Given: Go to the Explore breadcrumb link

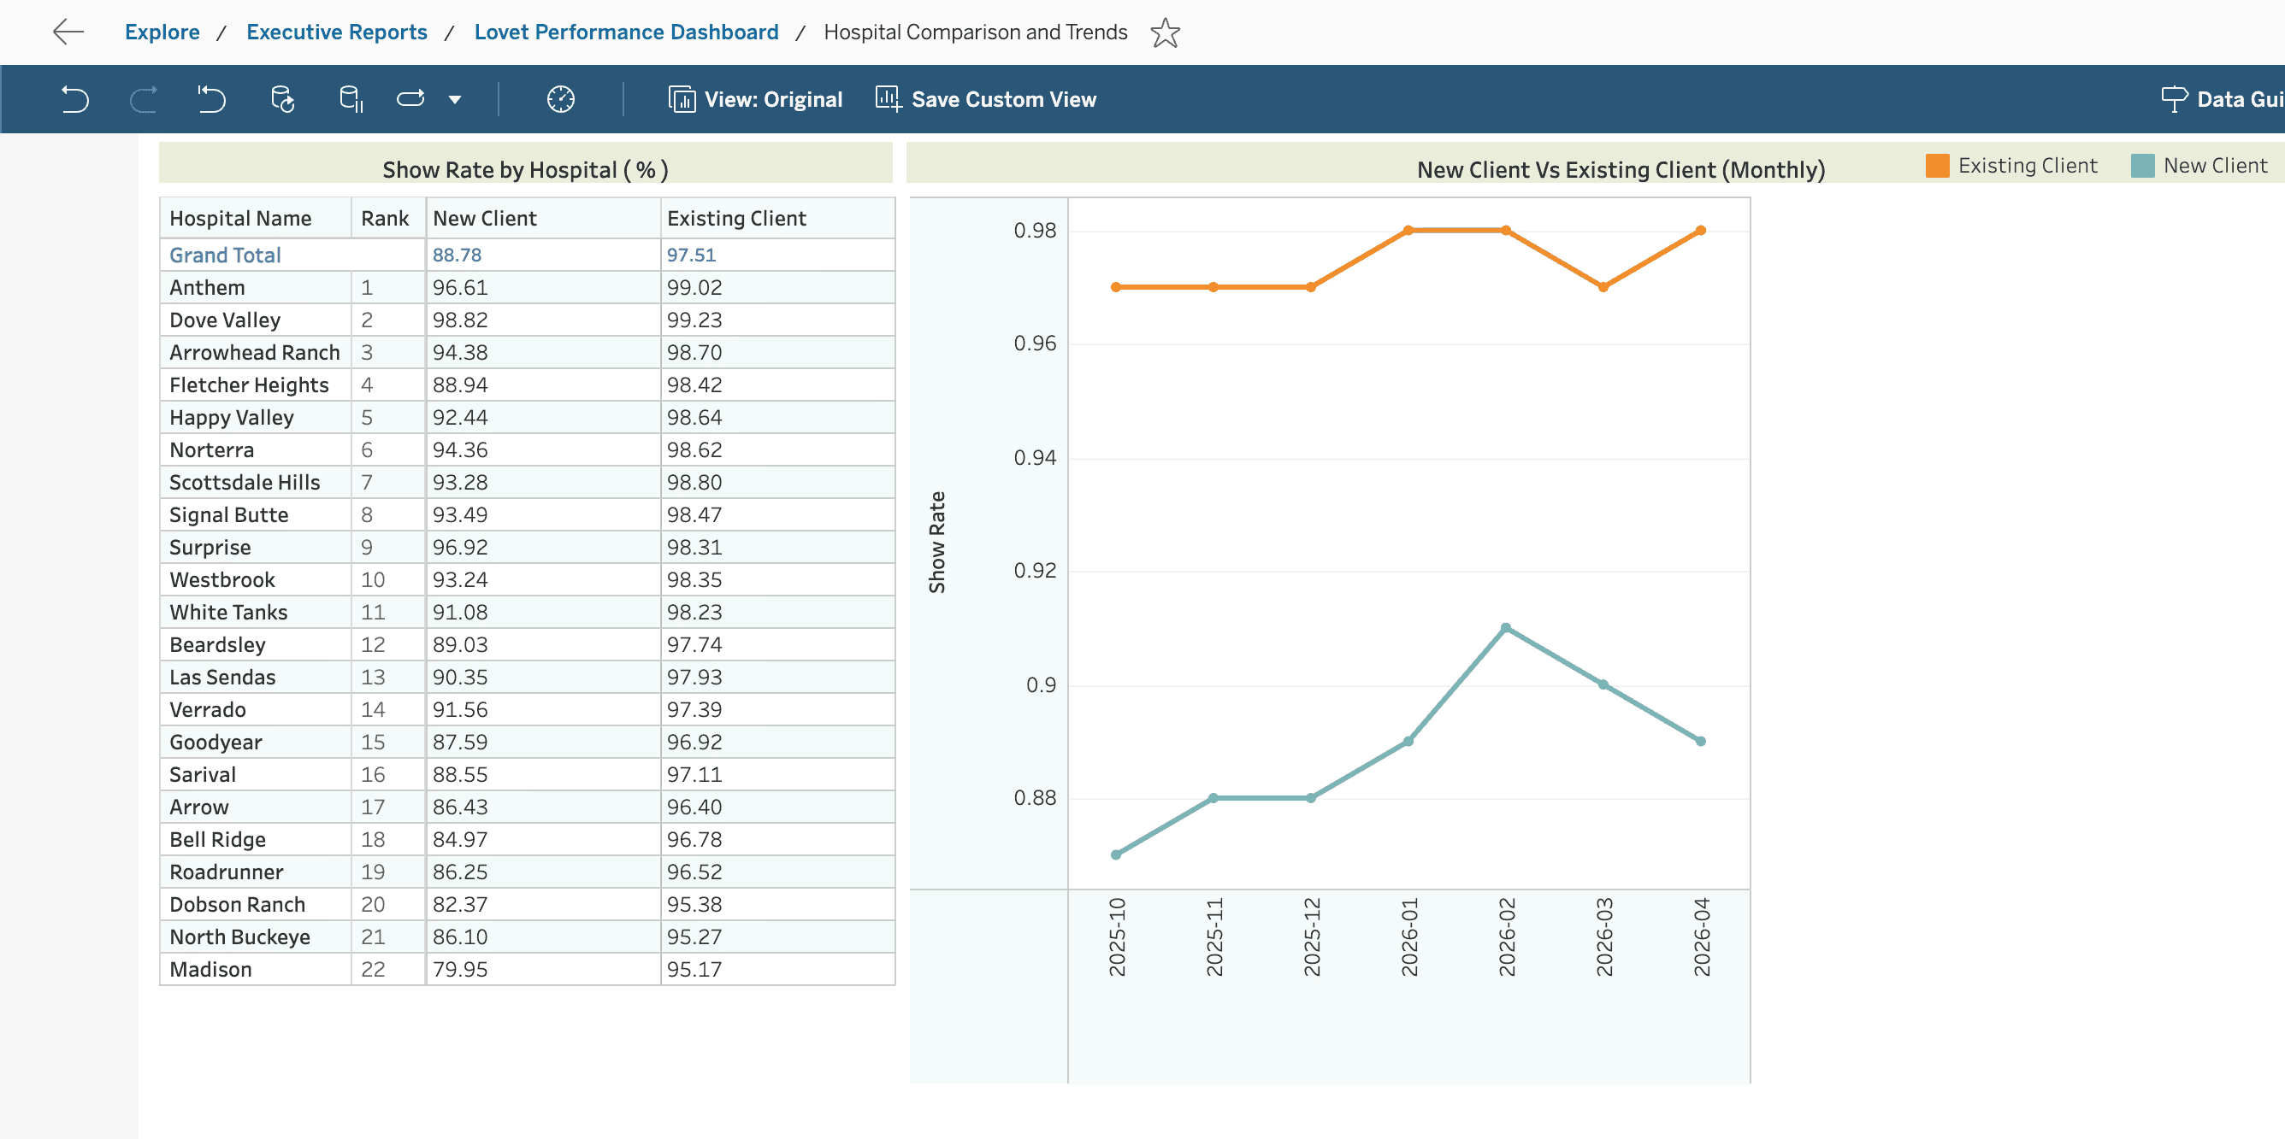Looking at the screenshot, I should pos(162,32).
